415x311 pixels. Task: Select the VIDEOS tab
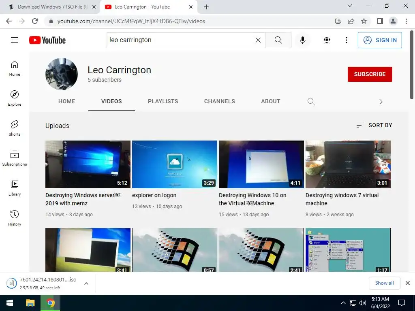(111, 101)
